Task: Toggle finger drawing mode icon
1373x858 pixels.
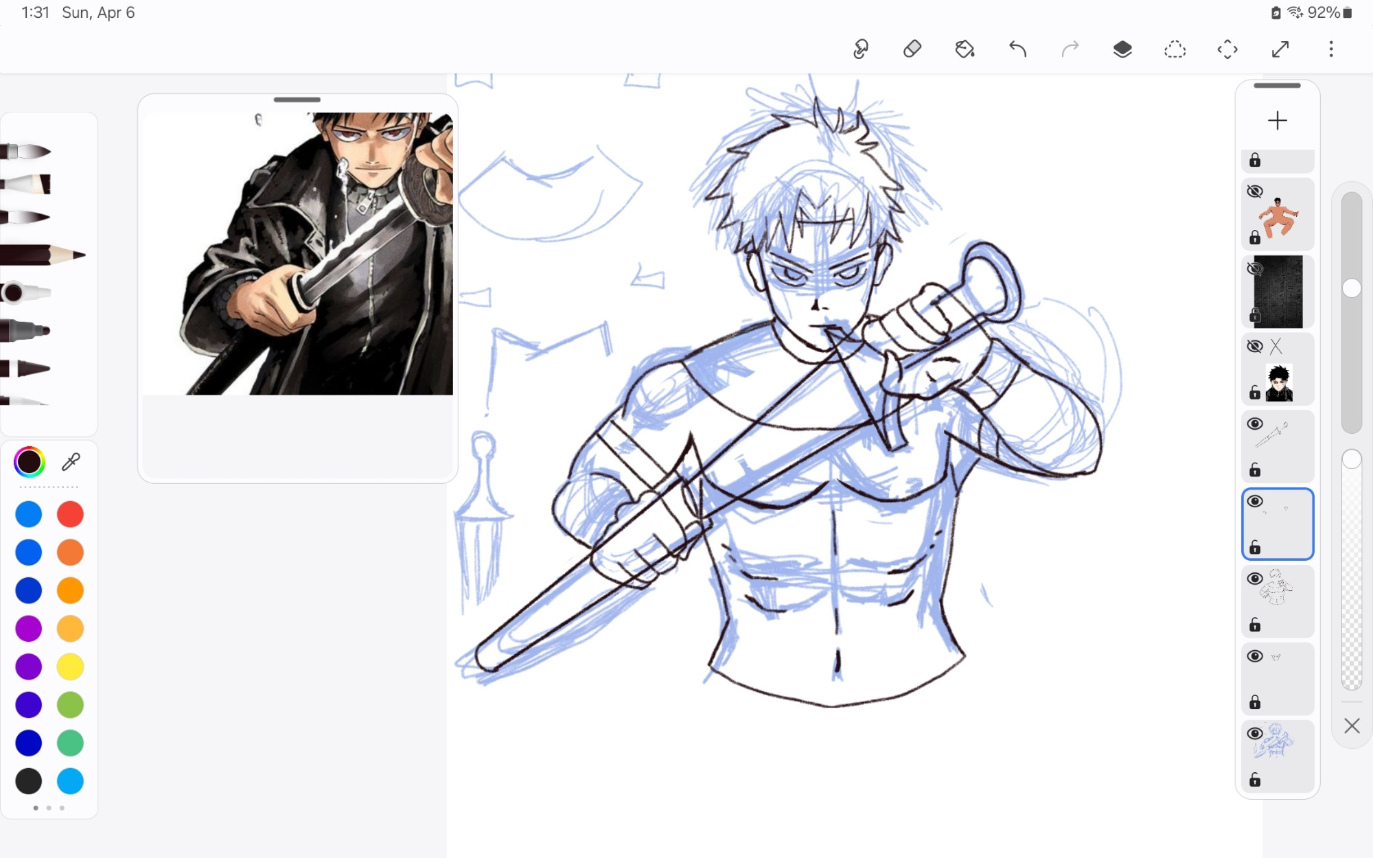Action: pos(860,49)
